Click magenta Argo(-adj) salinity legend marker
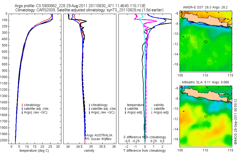The image size is (238, 153). click(x=152, y=113)
